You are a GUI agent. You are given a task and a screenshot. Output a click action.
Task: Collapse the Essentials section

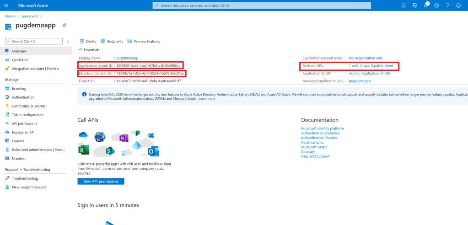pos(81,49)
